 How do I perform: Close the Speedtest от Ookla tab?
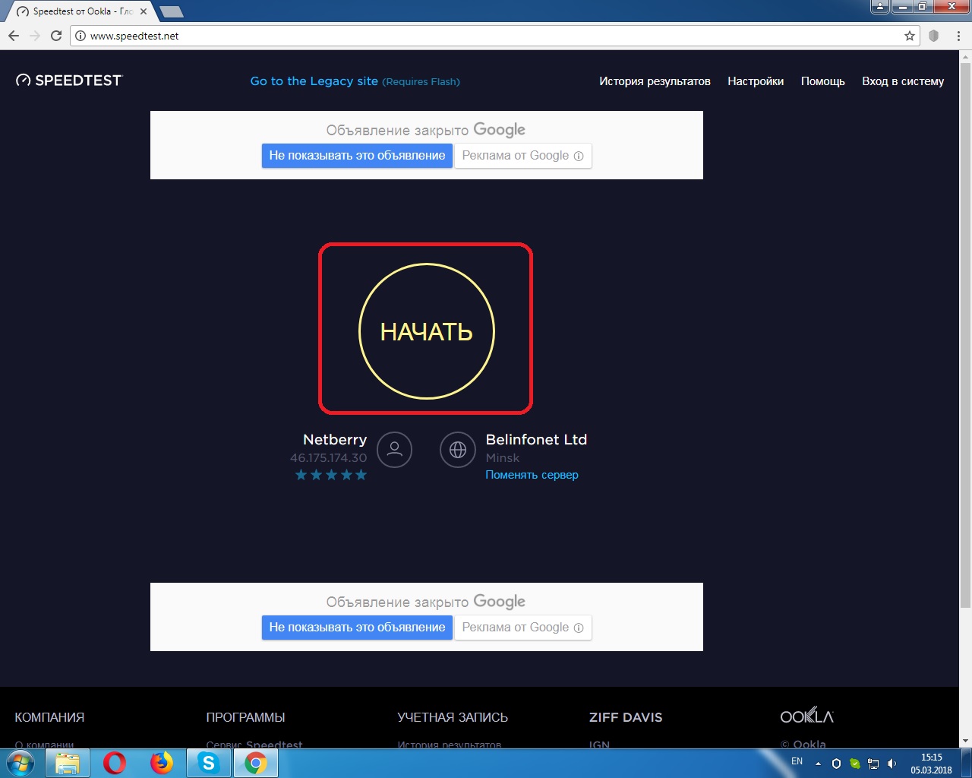(x=144, y=11)
